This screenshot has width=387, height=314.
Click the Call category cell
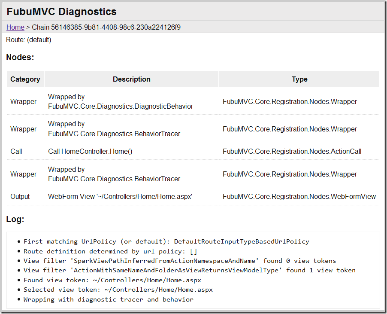point(16,151)
